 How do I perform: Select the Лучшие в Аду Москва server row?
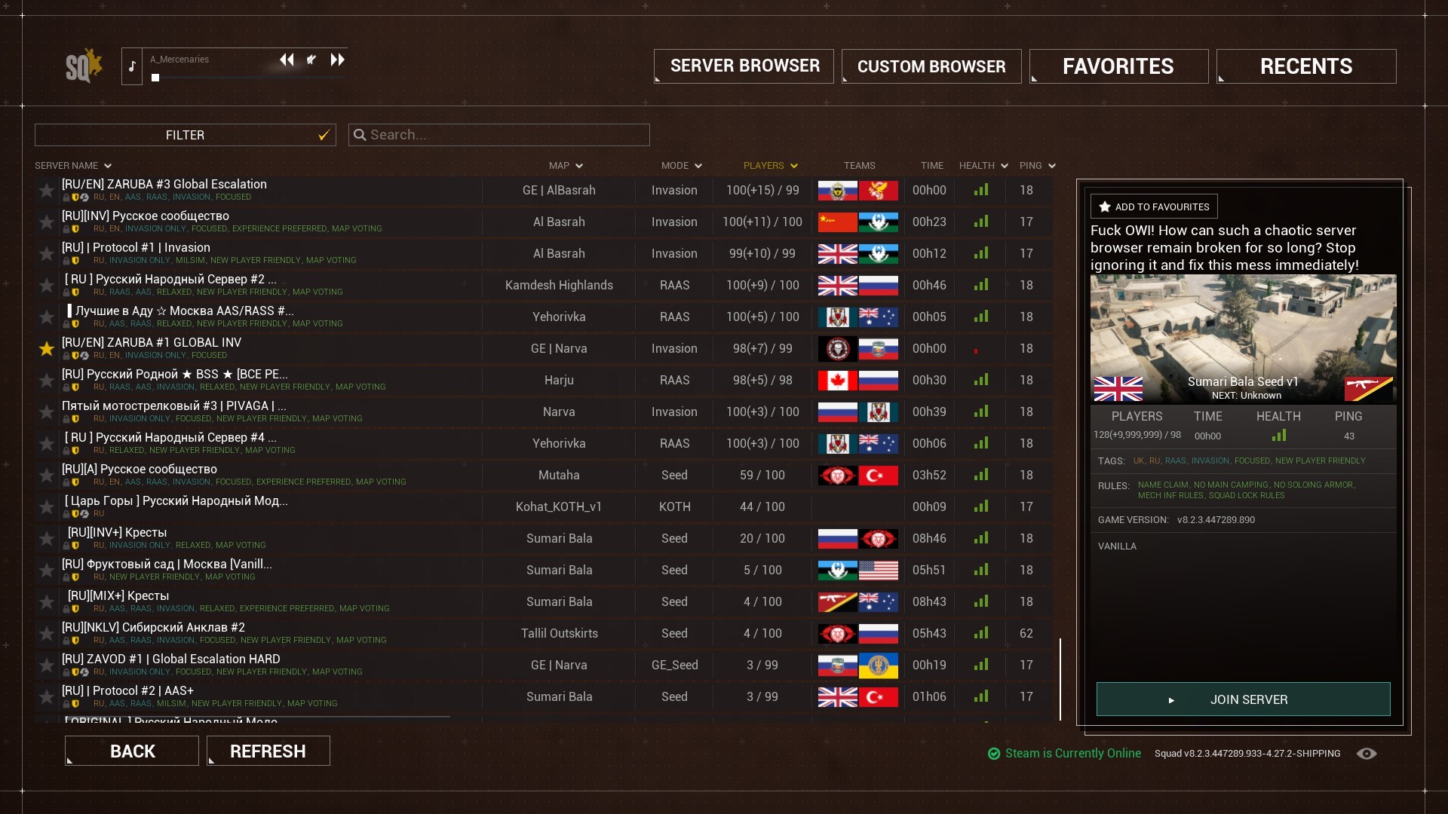click(x=544, y=317)
